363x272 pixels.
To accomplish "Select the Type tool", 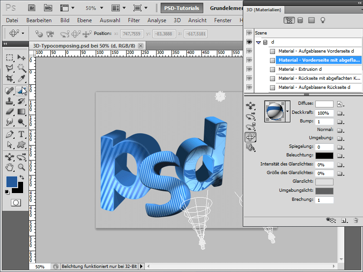I will [21, 134].
